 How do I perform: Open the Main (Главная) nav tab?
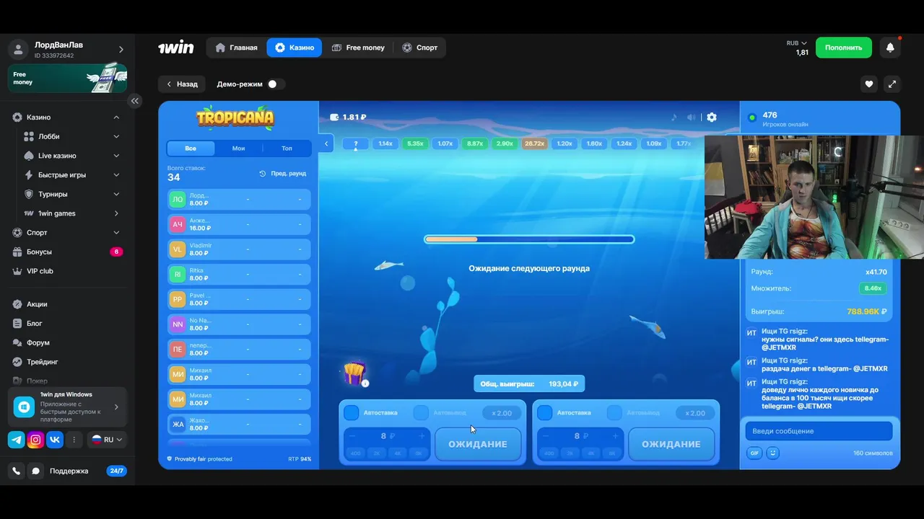[236, 48]
